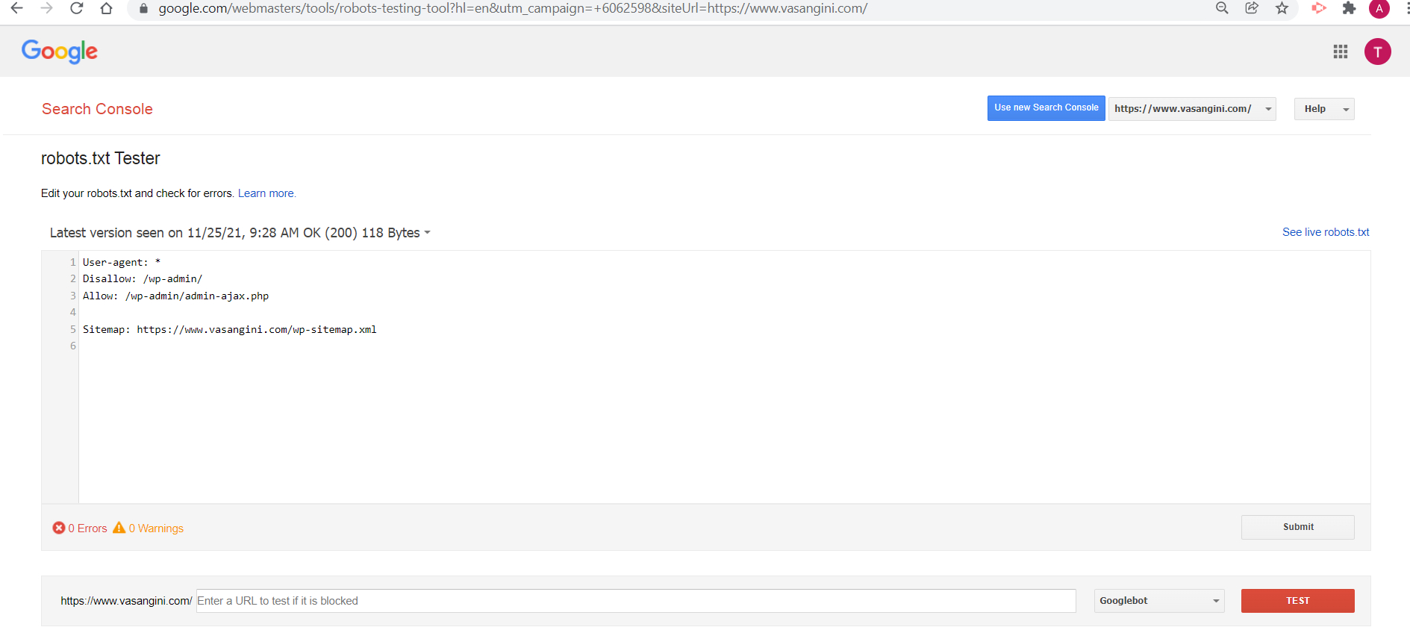Click the Google logo
Image resolution: width=1410 pixels, height=630 pixels.
(x=60, y=52)
